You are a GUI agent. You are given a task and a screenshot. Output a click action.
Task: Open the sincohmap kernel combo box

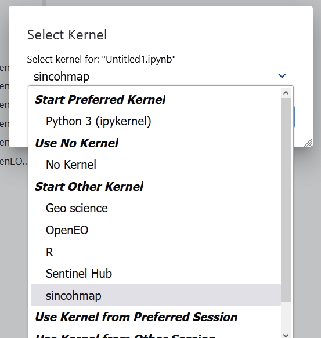coord(161,77)
